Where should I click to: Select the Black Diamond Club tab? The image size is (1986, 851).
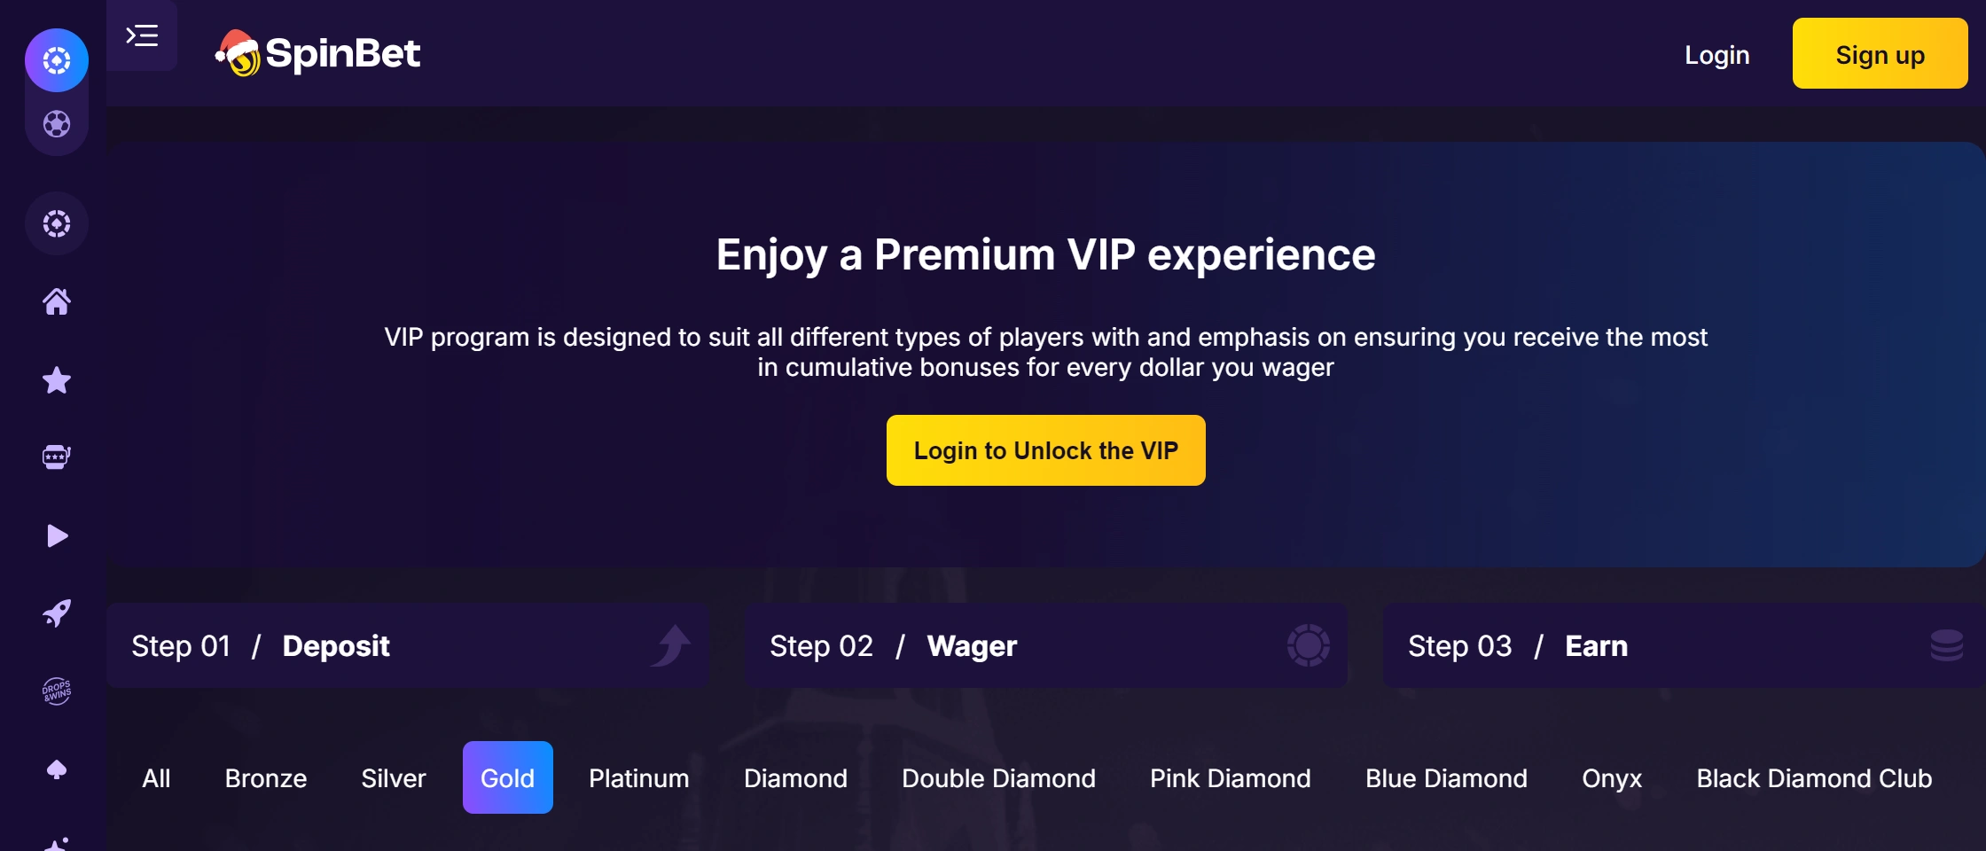(1813, 778)
